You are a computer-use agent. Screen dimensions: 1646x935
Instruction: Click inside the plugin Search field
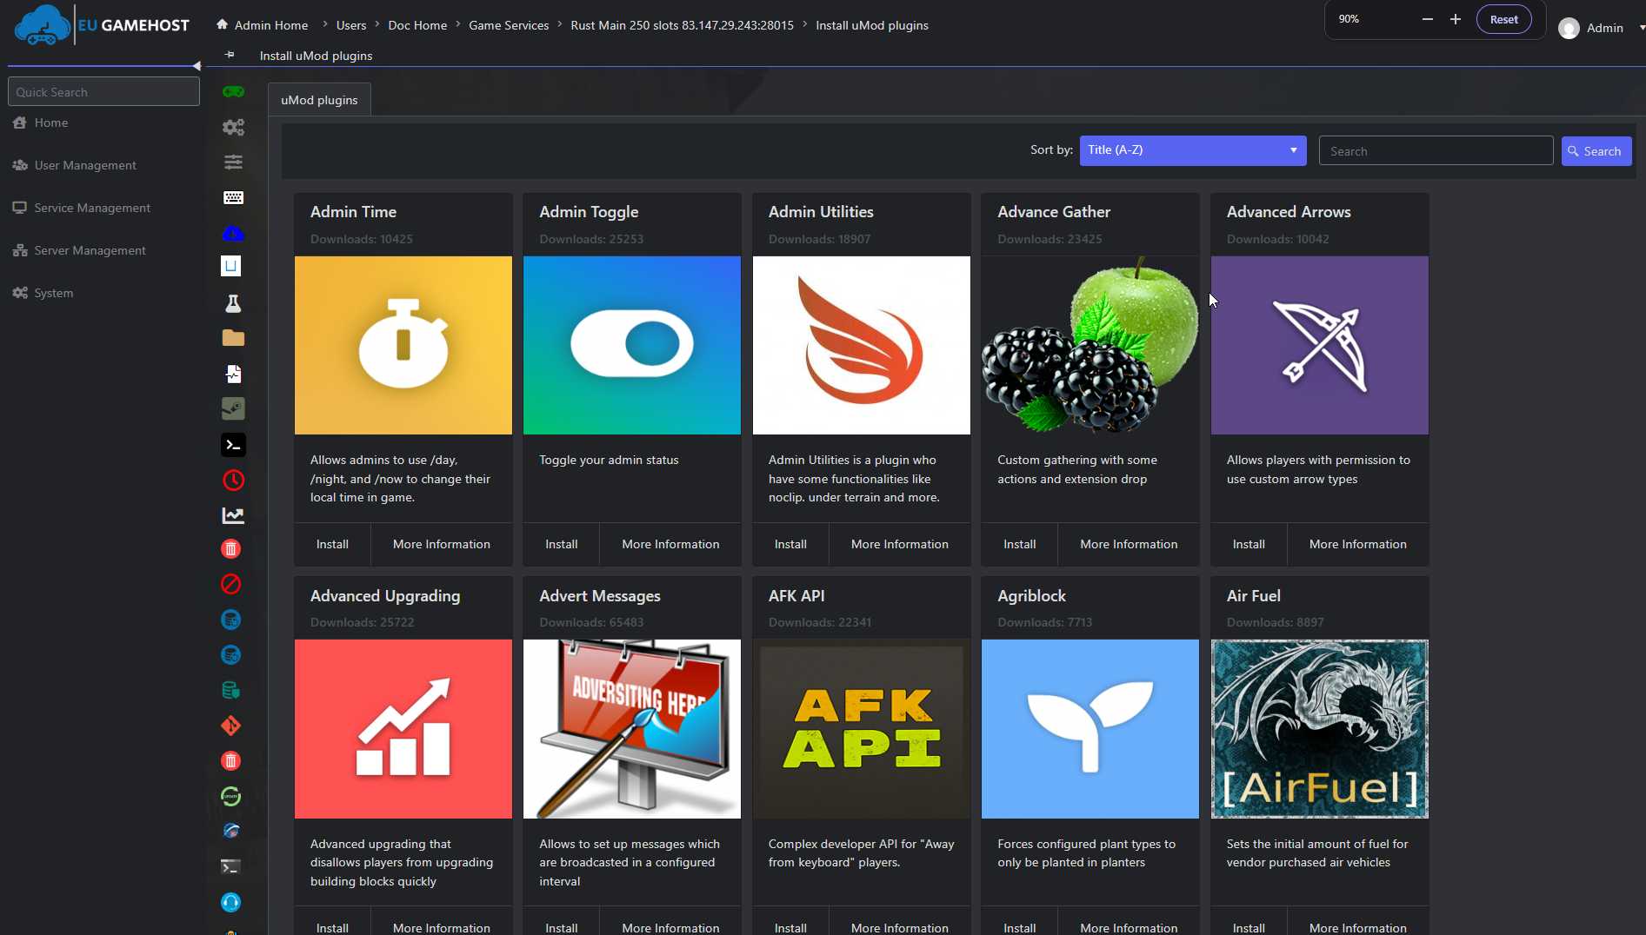click(x=1436, y=150)
